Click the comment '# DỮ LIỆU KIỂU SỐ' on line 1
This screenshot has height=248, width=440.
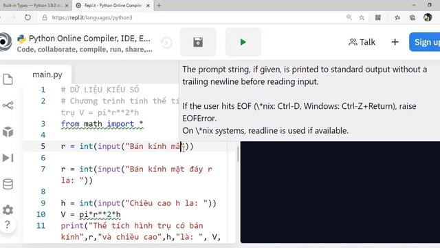(100, 90)
